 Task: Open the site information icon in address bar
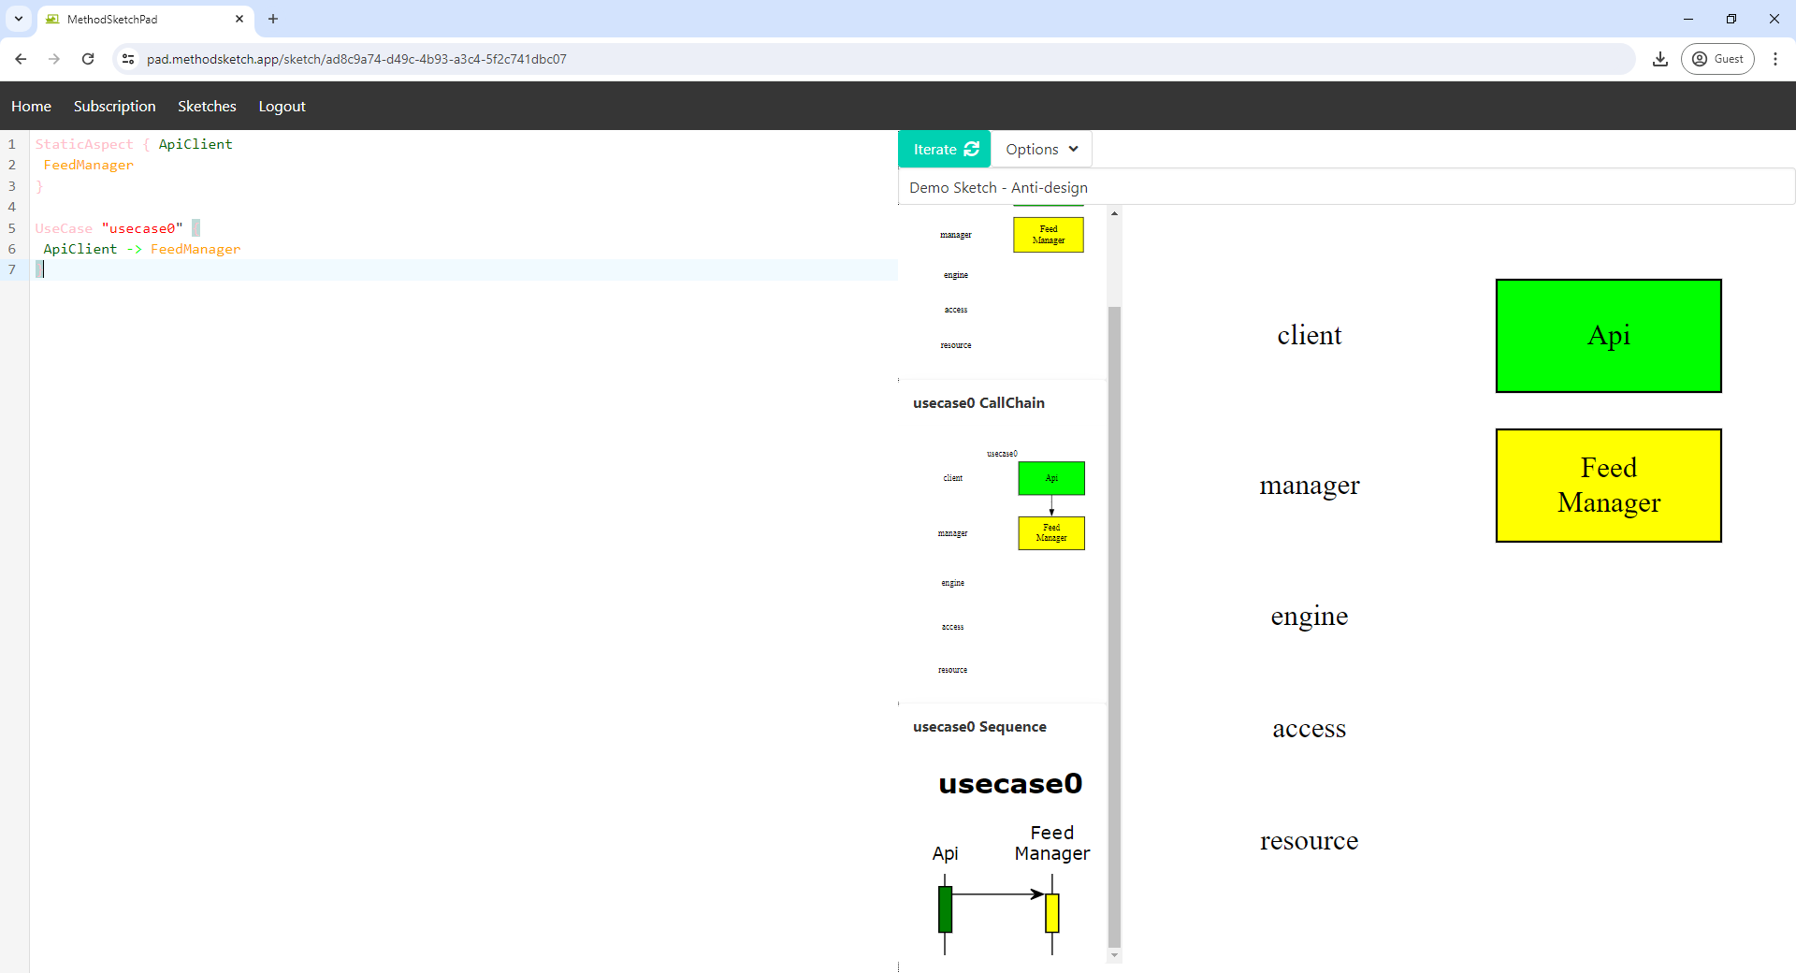pyautogui.click(x=128, y=59)
